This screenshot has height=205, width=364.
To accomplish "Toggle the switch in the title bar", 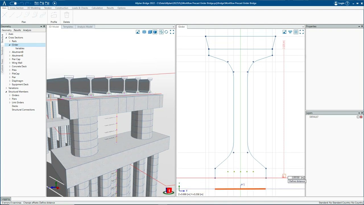I will click(x=13, y=3).
